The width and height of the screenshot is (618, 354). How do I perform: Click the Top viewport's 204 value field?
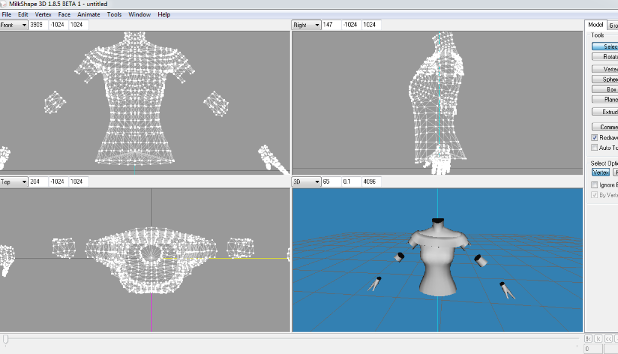coord(39,181)
